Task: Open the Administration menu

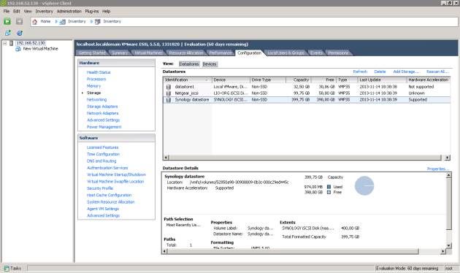Action: coord(69,11)
